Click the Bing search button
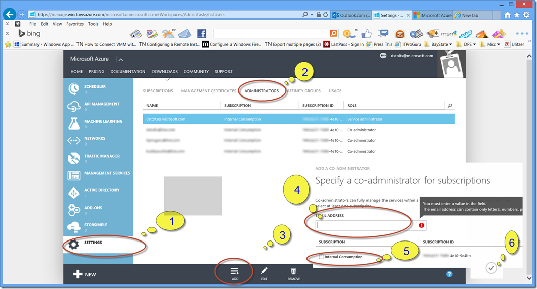 (x=333, y=33)
